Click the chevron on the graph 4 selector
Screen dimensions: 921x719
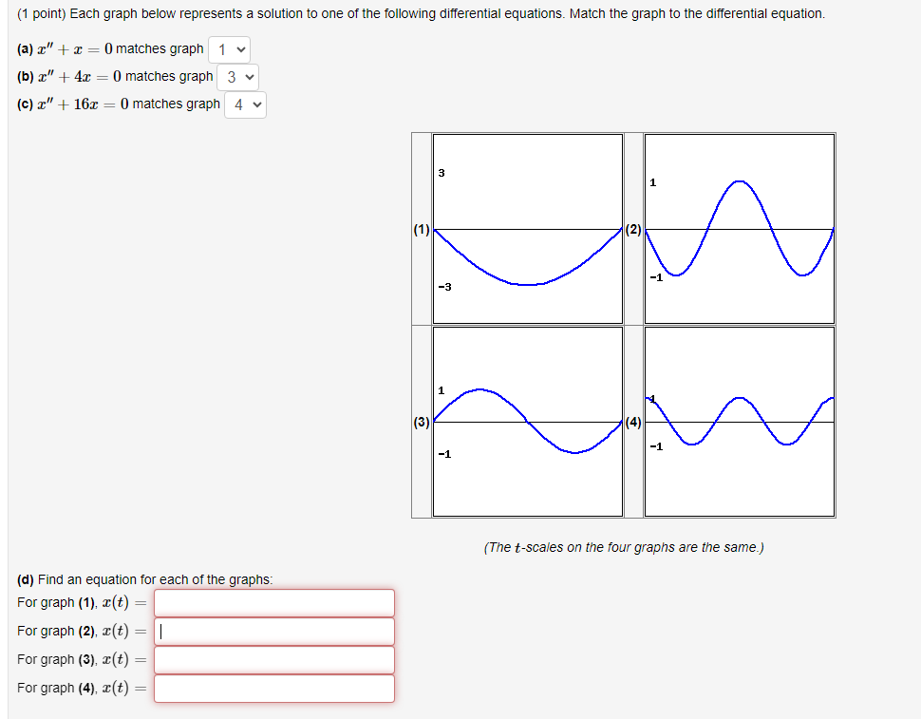click(x=255, y=104)
